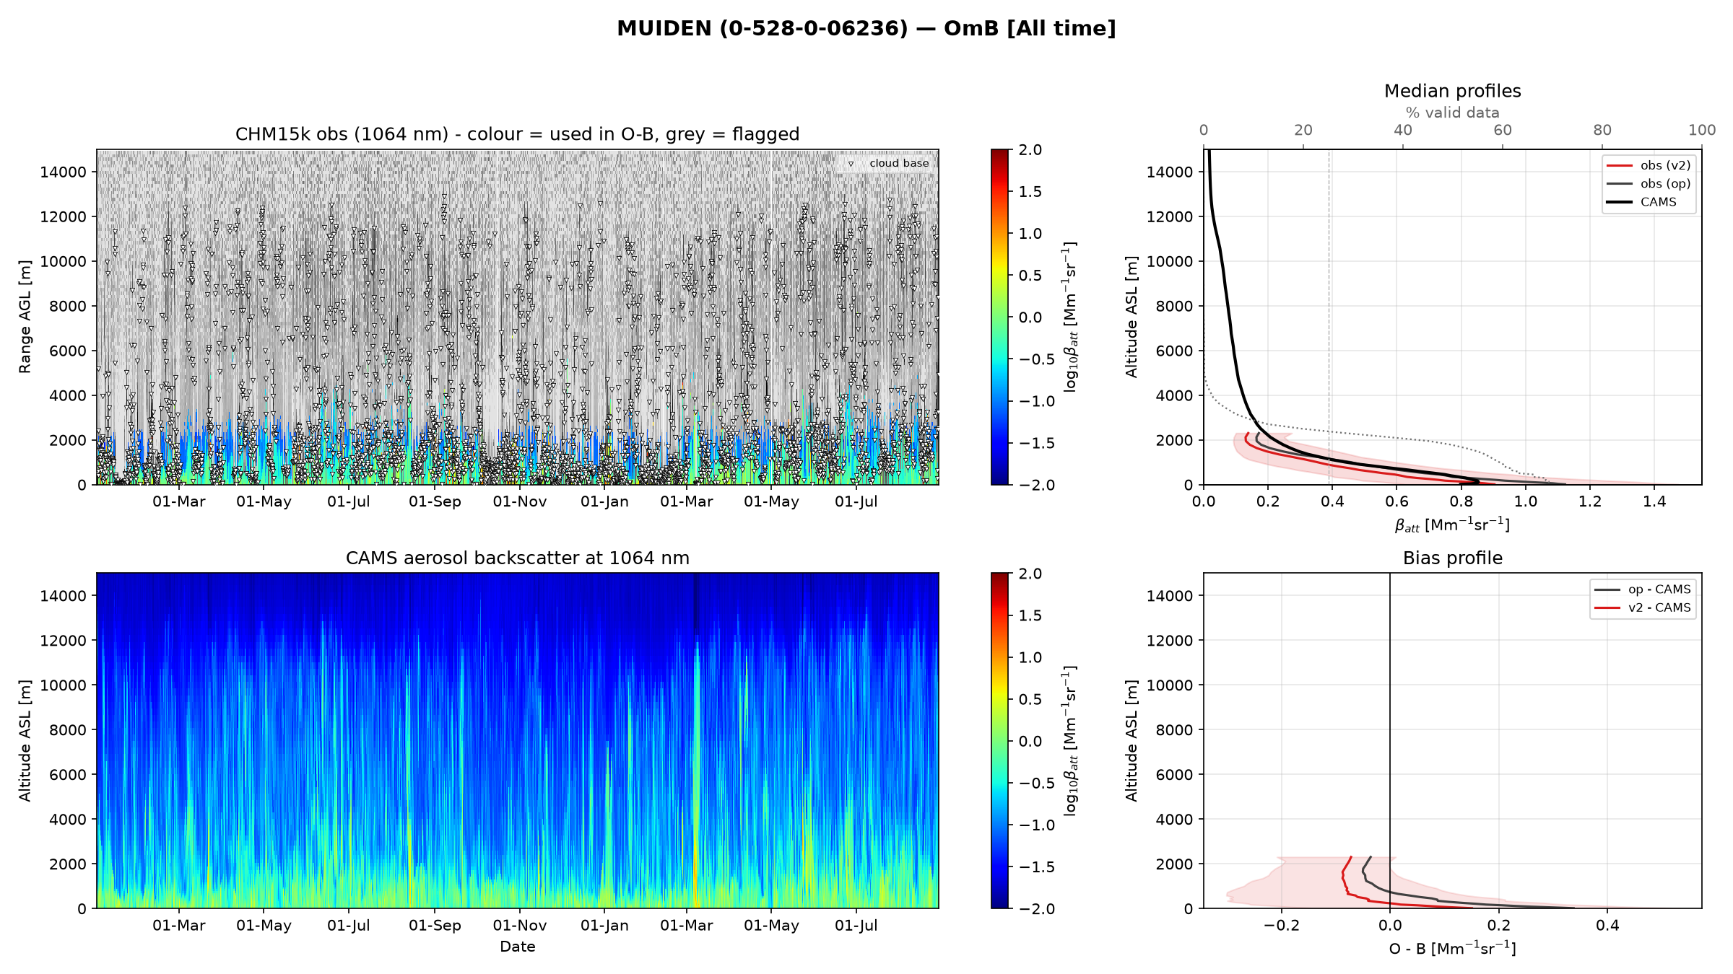Click the '2.0' tick on CHM15k colorbar
The height and width of the screenshot is (974, 1733).
pos(1030,150)
